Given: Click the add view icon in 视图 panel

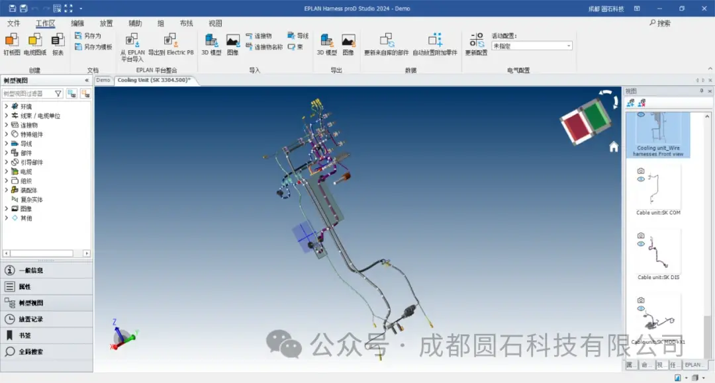Looking at the screenshot, I should click(631, 103).
